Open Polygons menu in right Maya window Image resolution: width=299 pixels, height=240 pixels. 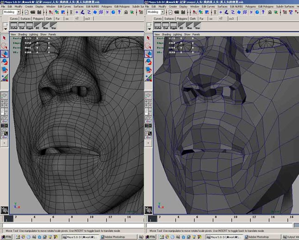(250, 6)
